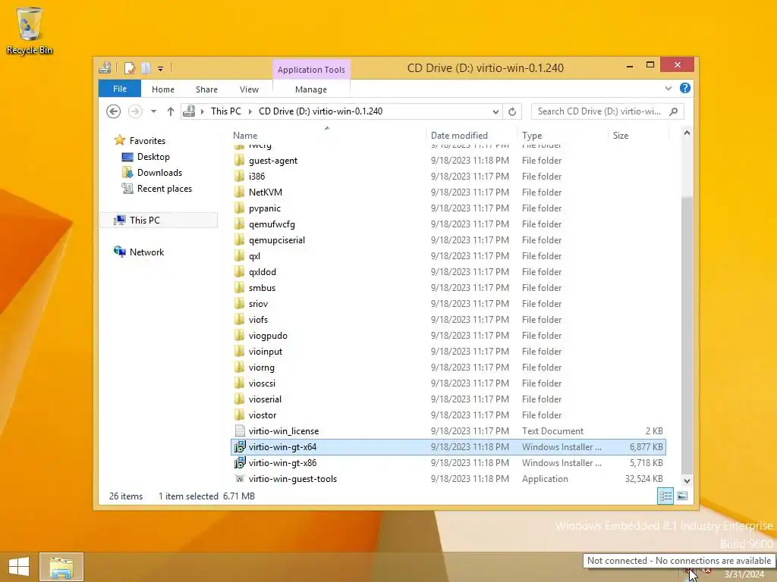The height and width of the screenshot is (582, 777).
Task: Click the Search CD Drive input box
Action: pos(599,111)
